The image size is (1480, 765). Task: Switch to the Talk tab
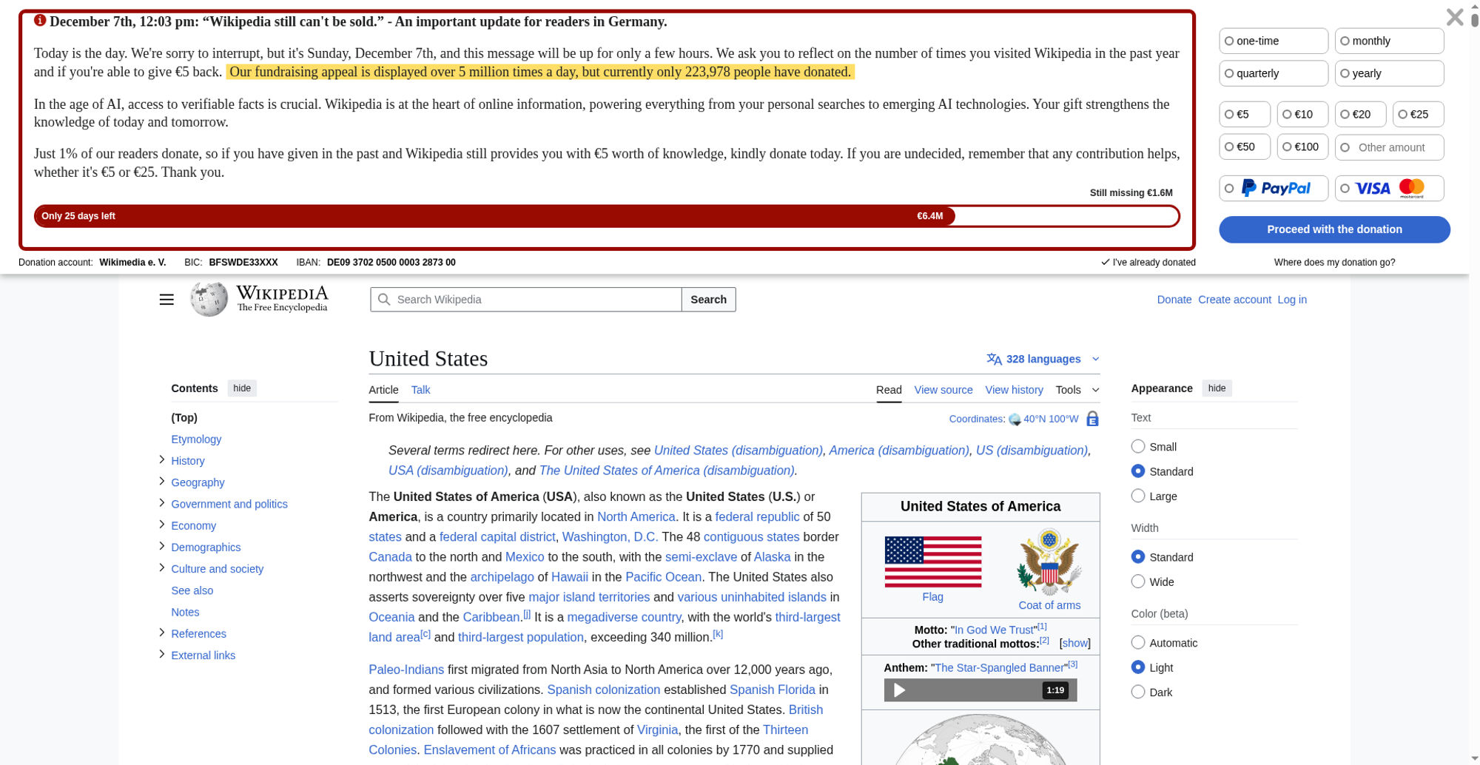click(420, 390)
